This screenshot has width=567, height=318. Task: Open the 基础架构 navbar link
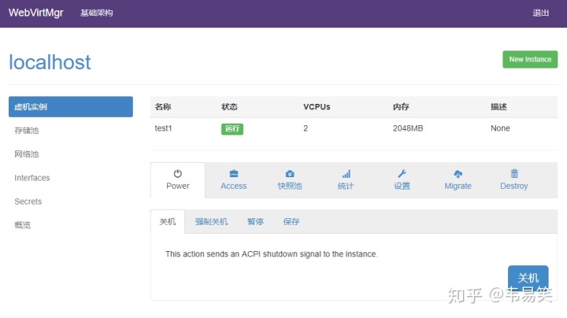pos(97,13)
